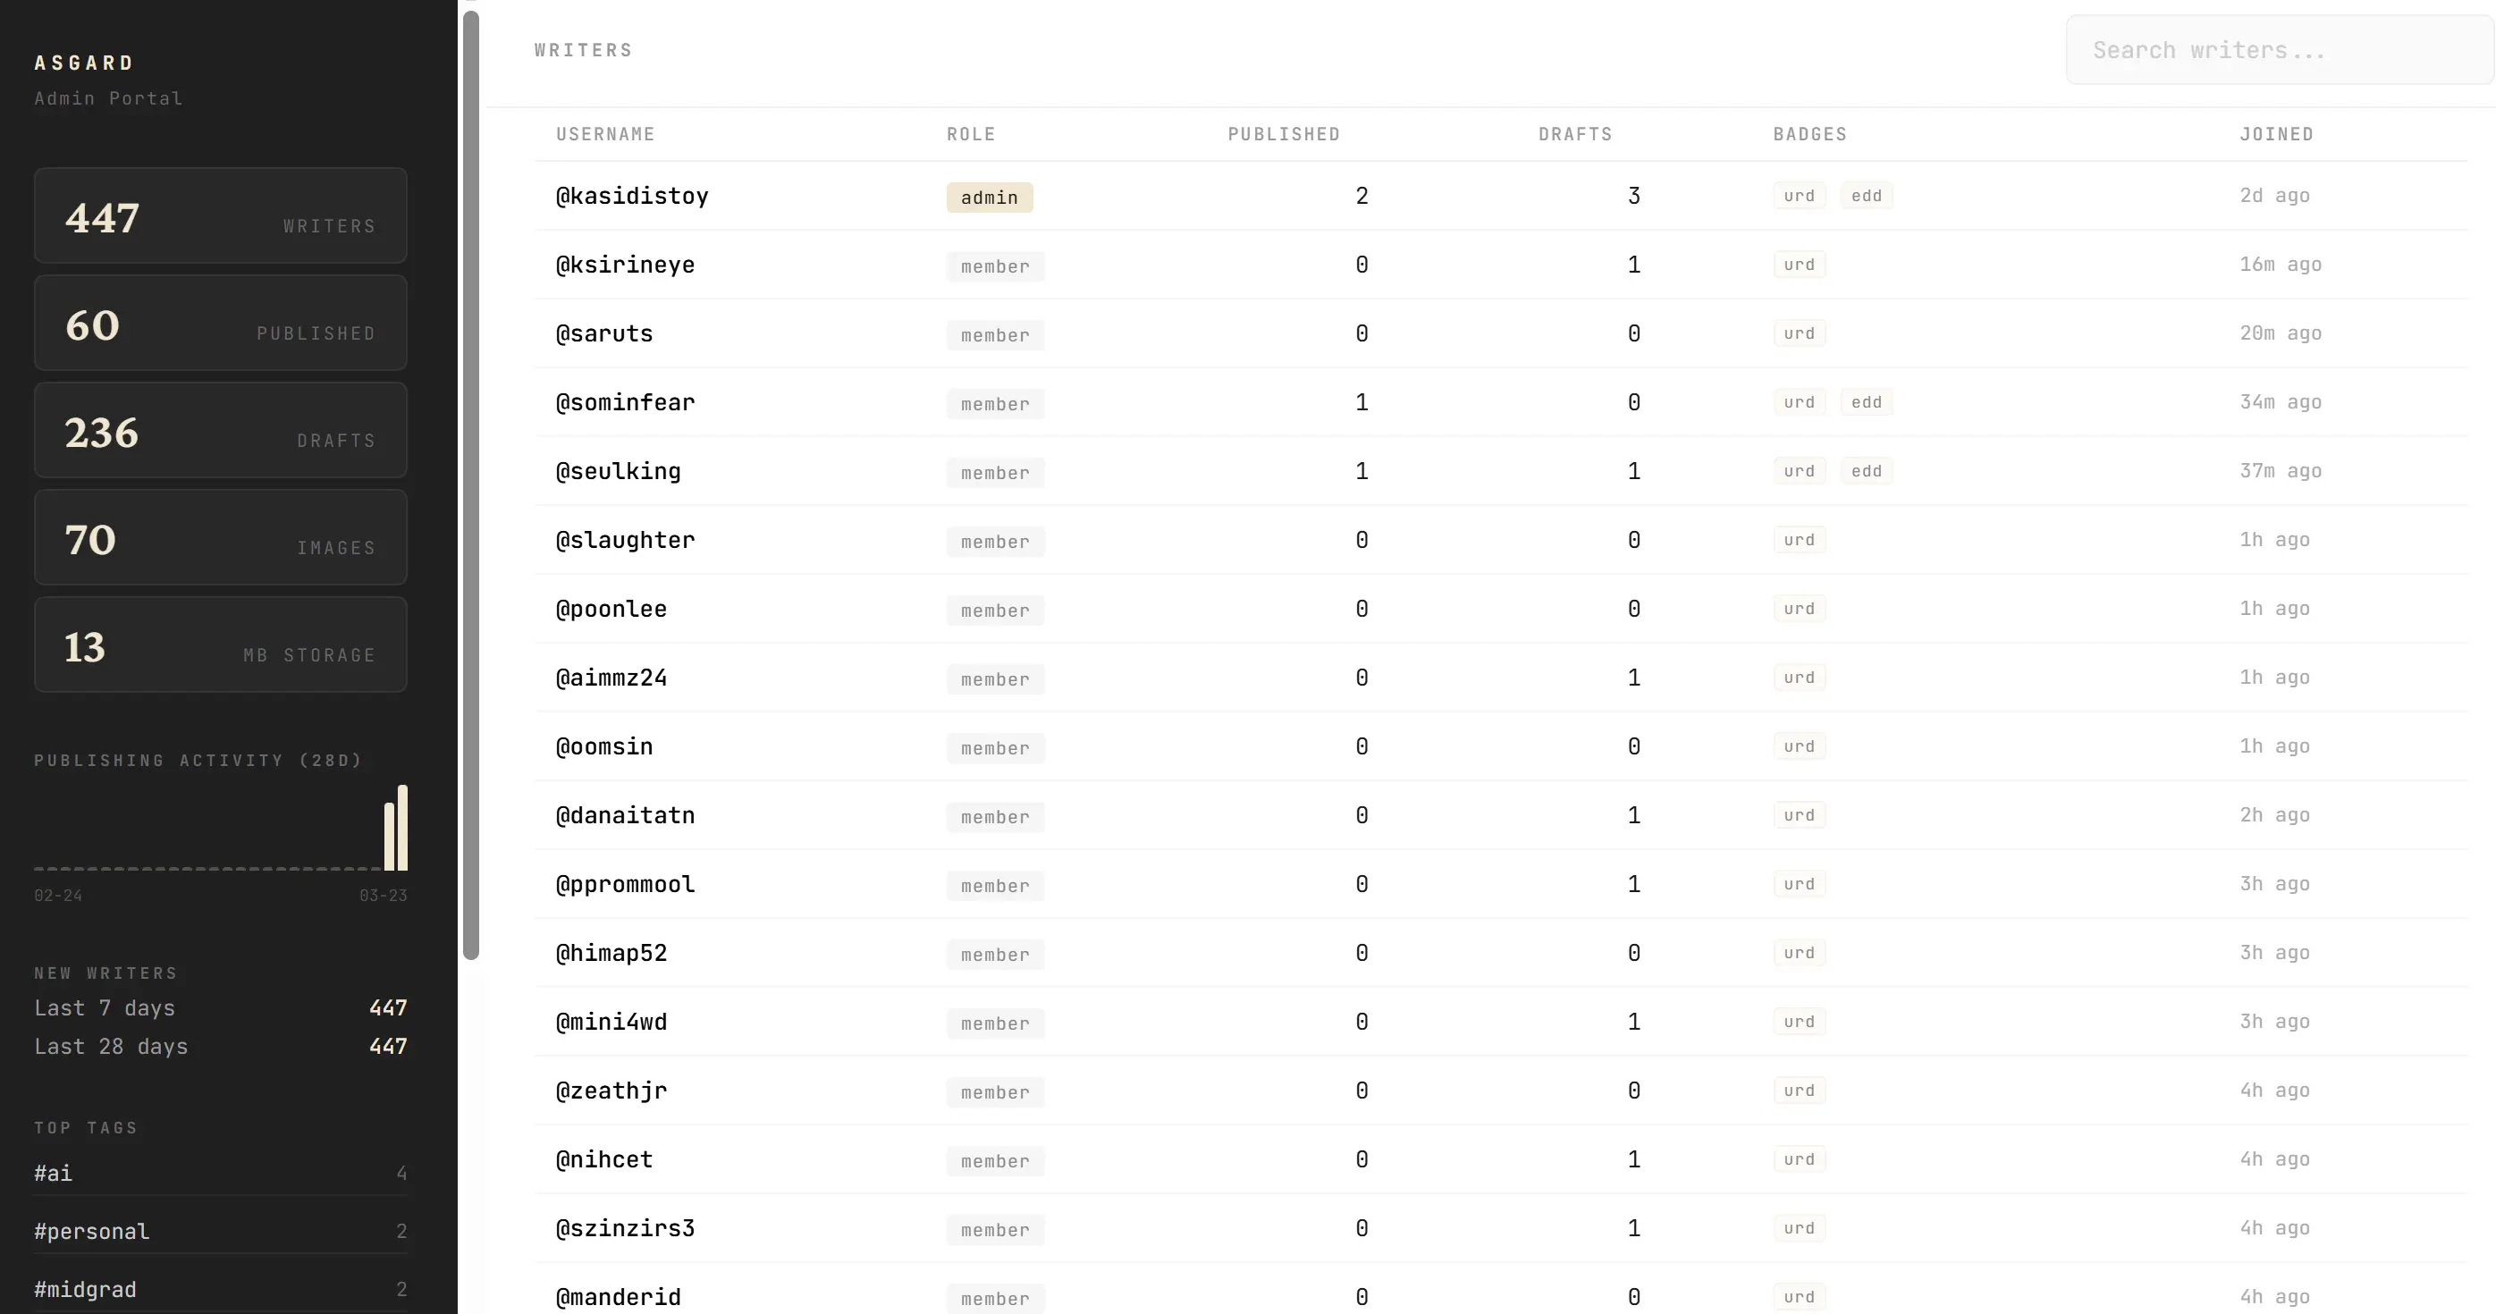The width and height of the screenshot is (2496, 1314).
Task: Open the 236 Drafts stat card
Action: click(x=220, y=429)
